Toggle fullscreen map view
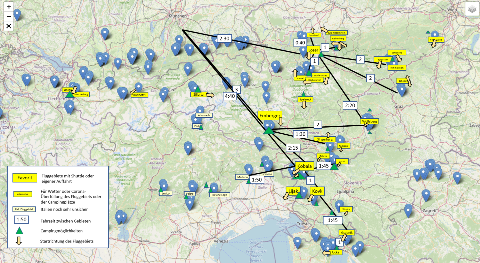 coord(9,26)
